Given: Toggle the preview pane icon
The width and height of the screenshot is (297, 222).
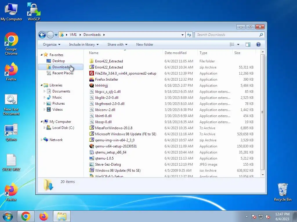Looking at the screenshot, I should [x=248, y=45].
